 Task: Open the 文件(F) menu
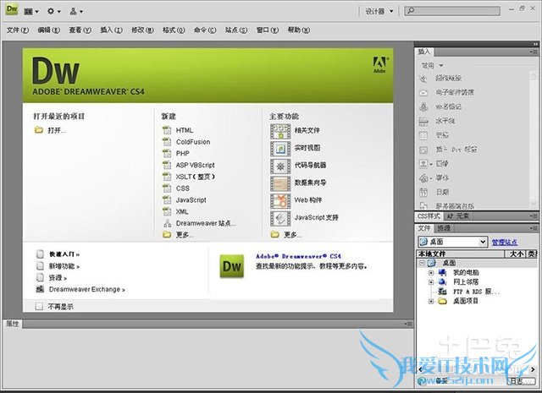click(17, 30)
